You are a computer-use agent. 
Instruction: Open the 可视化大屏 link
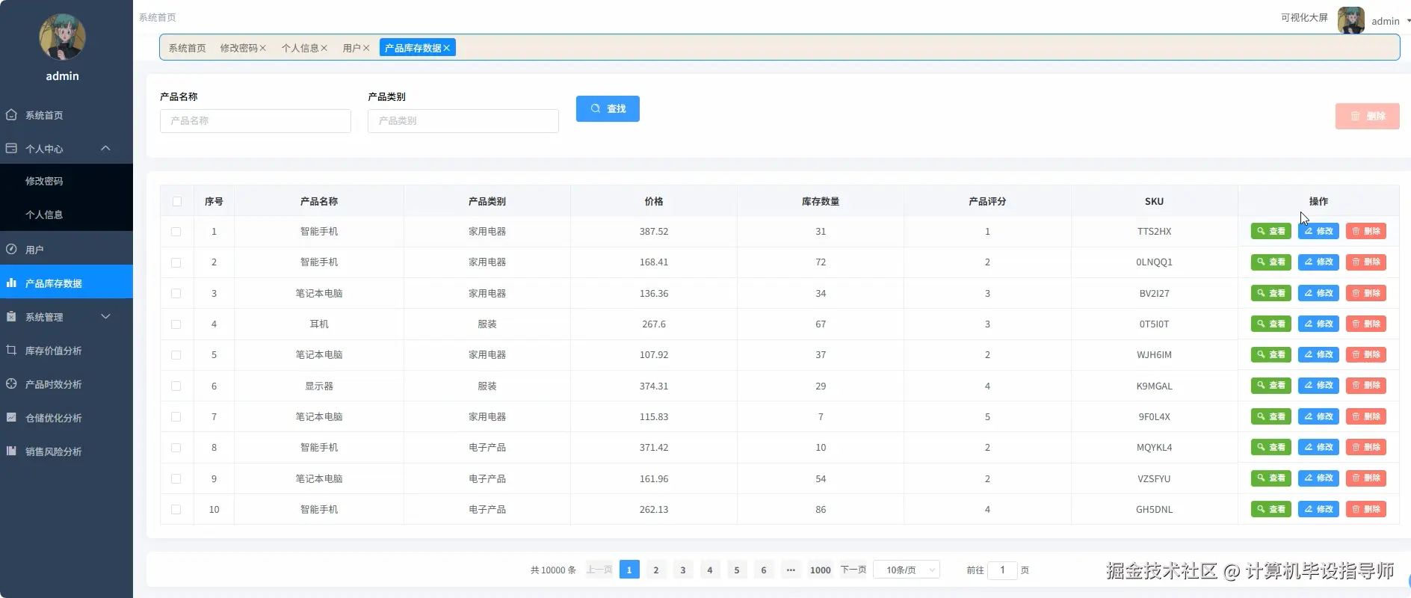coord(1304,17)
